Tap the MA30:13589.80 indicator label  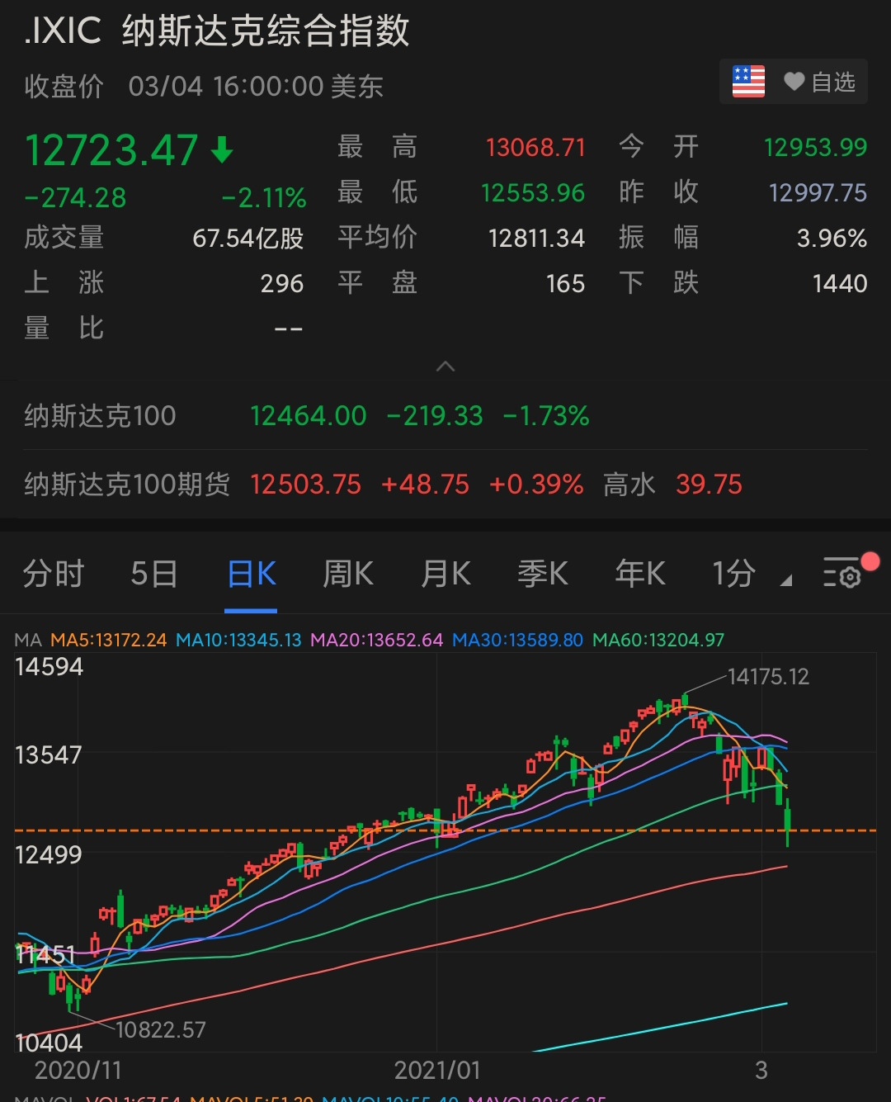518,640
